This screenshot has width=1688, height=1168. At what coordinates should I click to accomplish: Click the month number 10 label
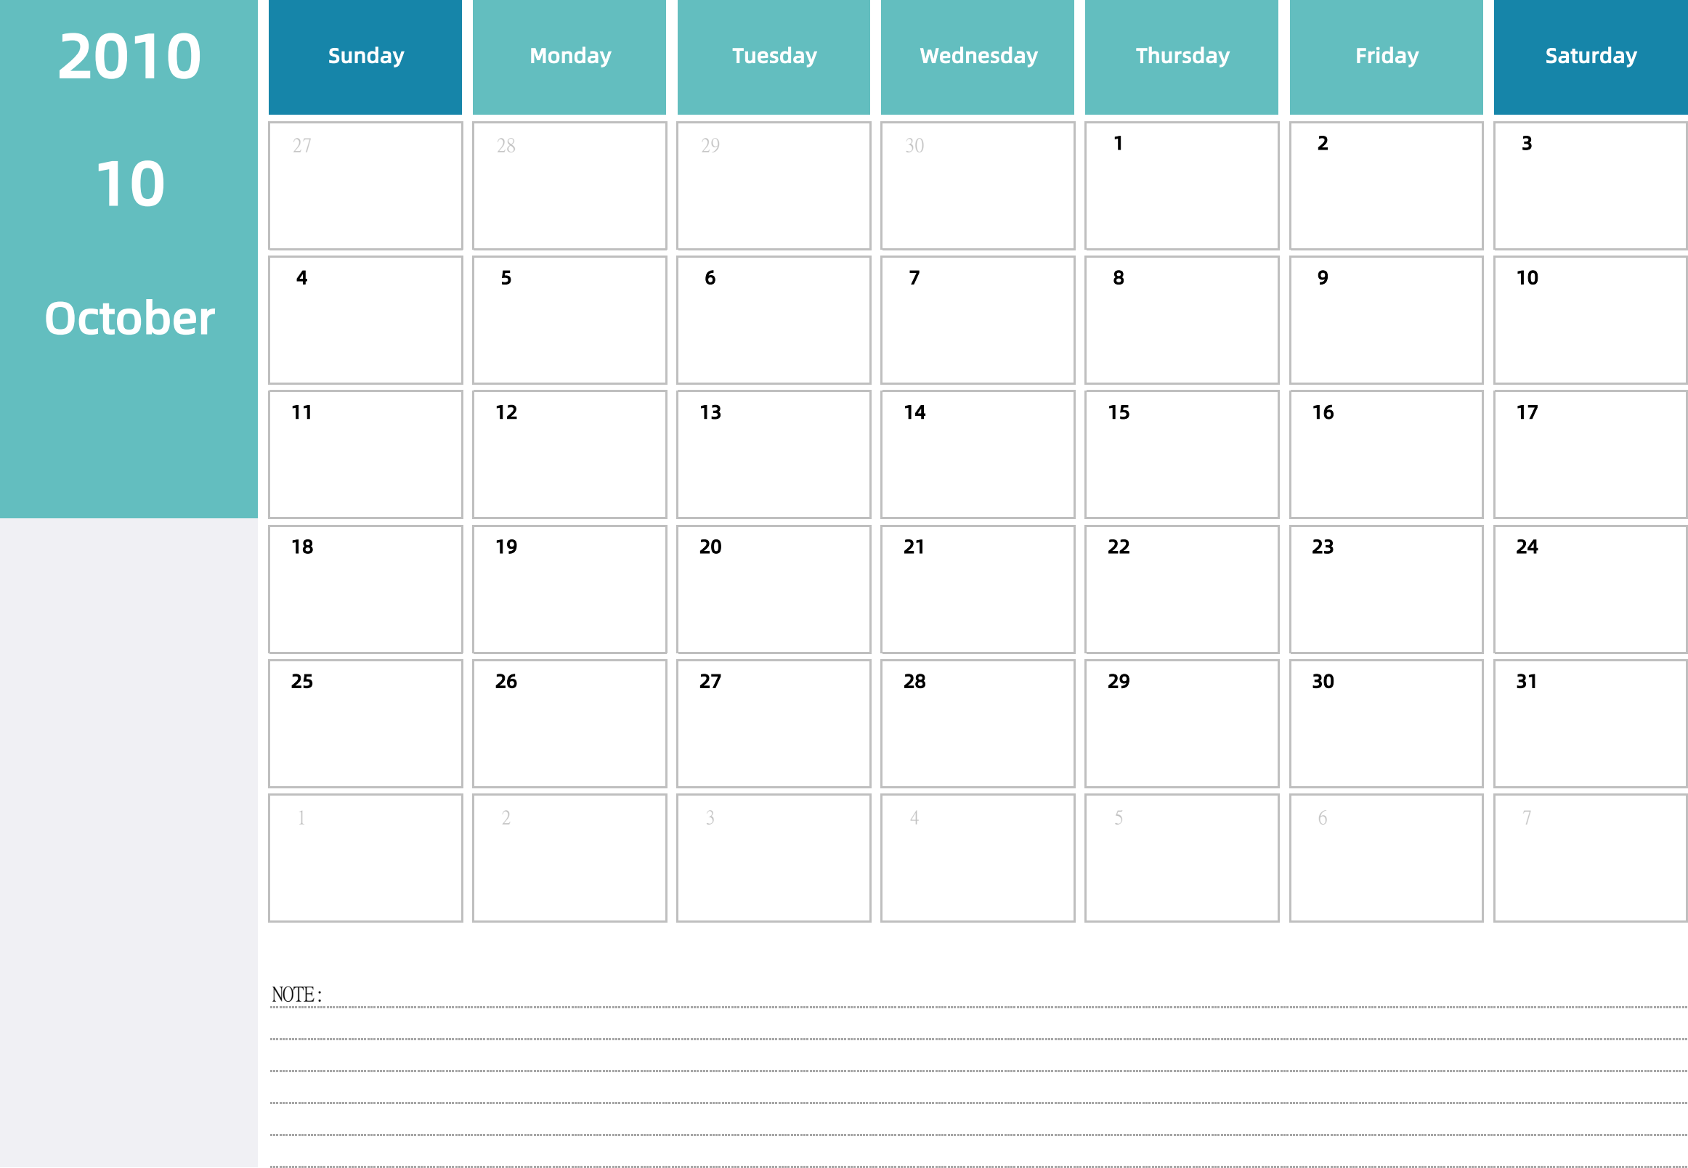point(127,181)
